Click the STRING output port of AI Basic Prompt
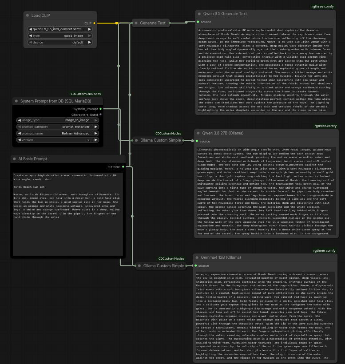 point(123,166)
